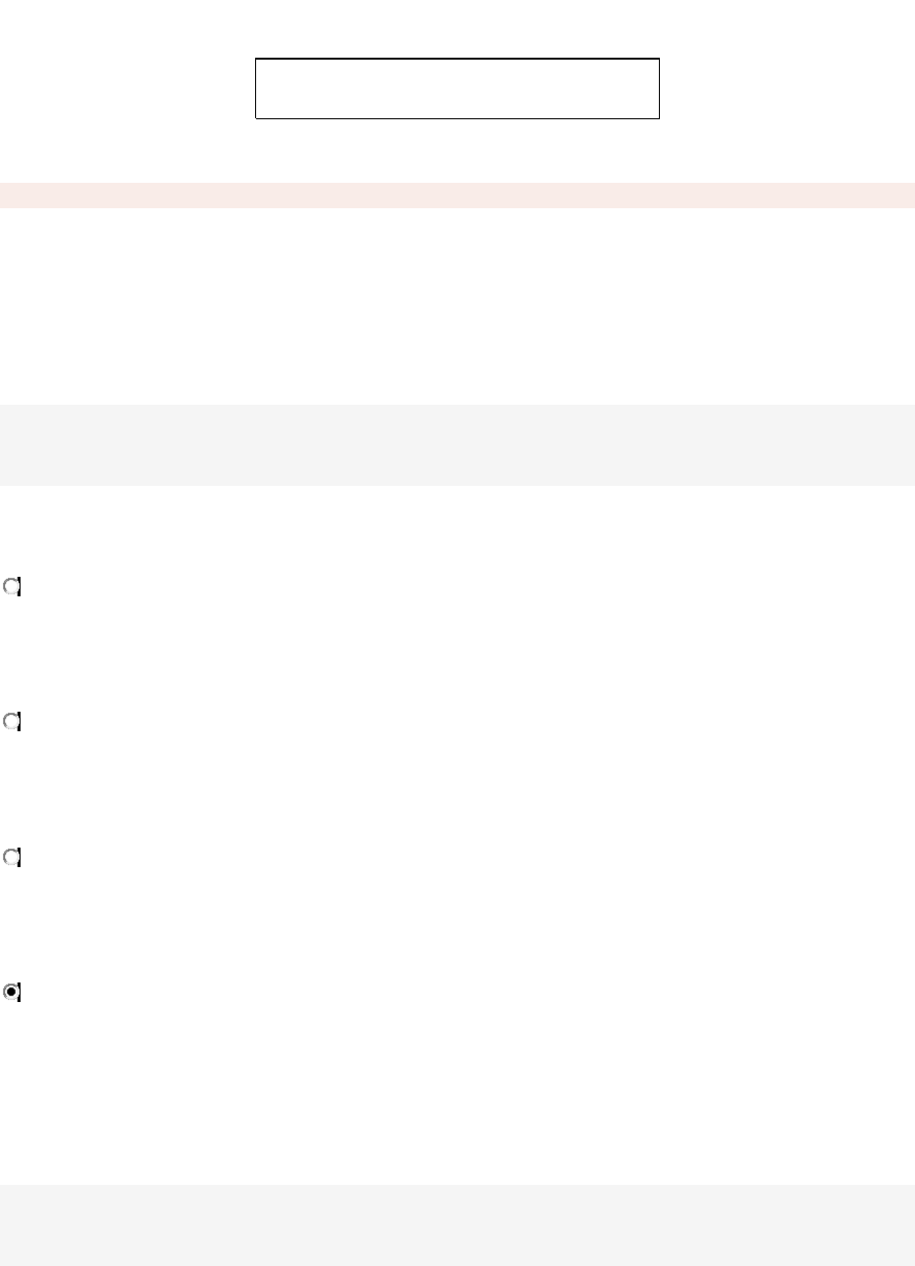The height and width of the screenshot is (1266, 915).
Task: Mark the first of the four radio options
Action: coord(12,587)
